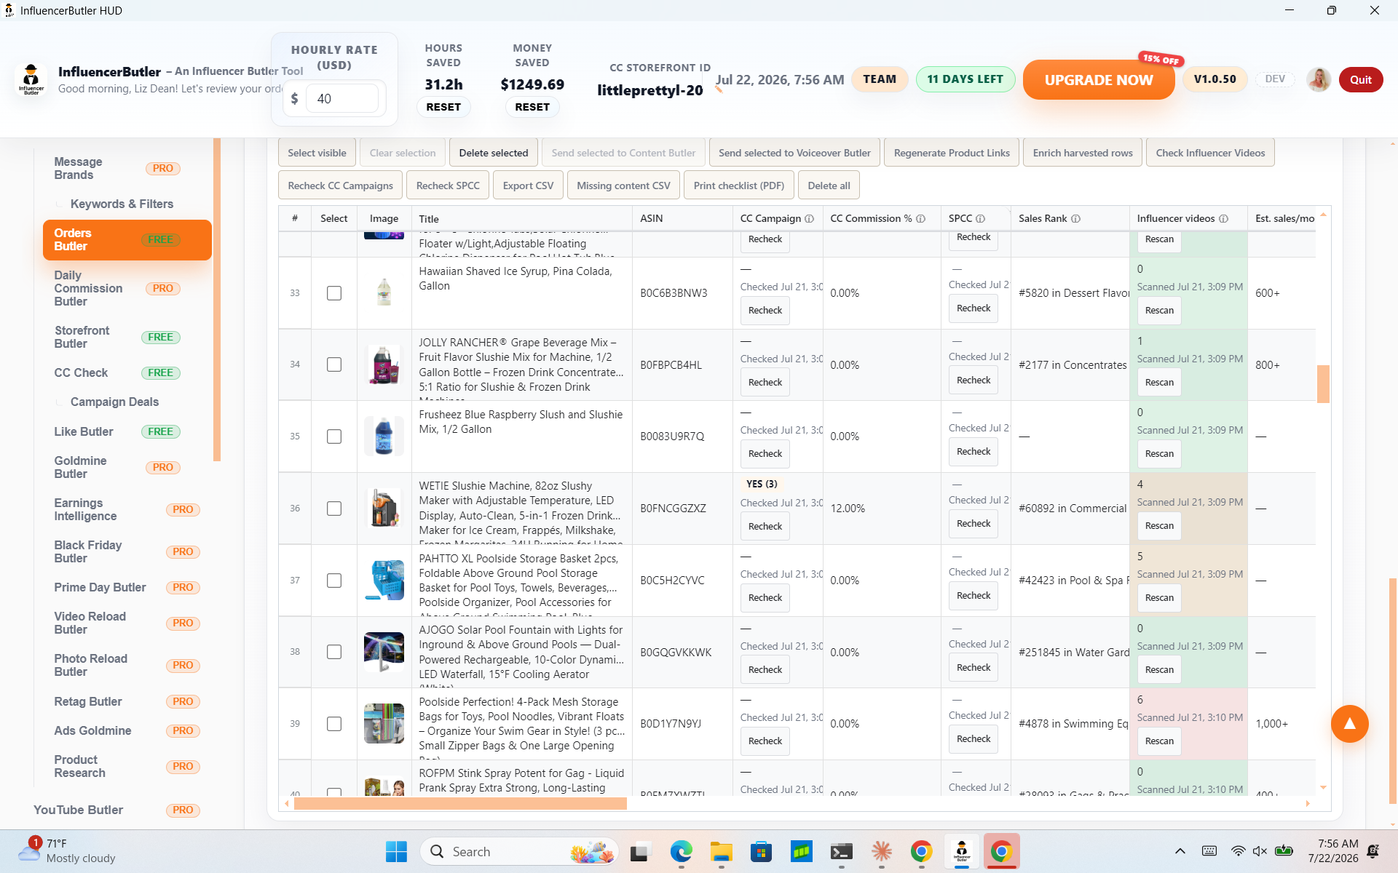Open the weather widget in taskbar
The height and width of the screenshot is (873, 1398).
(68, 851)
